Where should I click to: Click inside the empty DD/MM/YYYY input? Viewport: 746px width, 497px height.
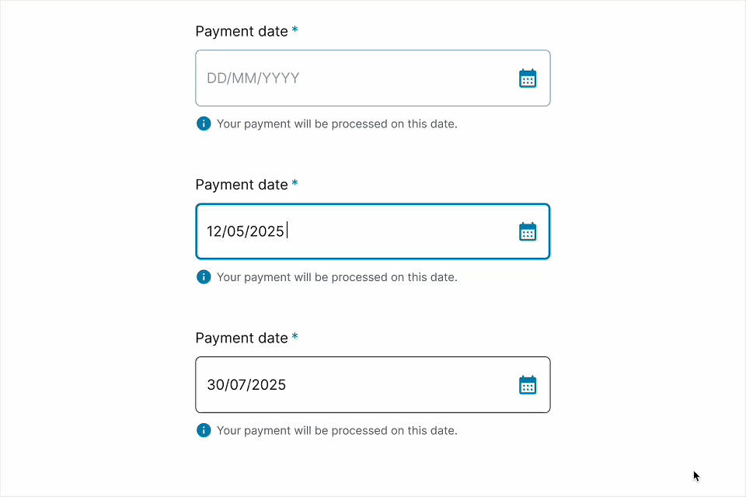pos(350,78)
